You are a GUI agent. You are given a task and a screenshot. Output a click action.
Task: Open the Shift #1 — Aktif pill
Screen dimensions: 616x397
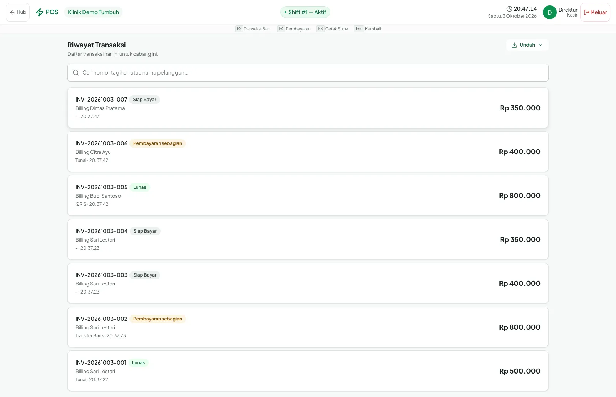tap(305, 12)
